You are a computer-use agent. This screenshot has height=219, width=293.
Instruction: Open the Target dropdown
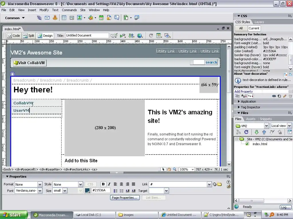166,191
